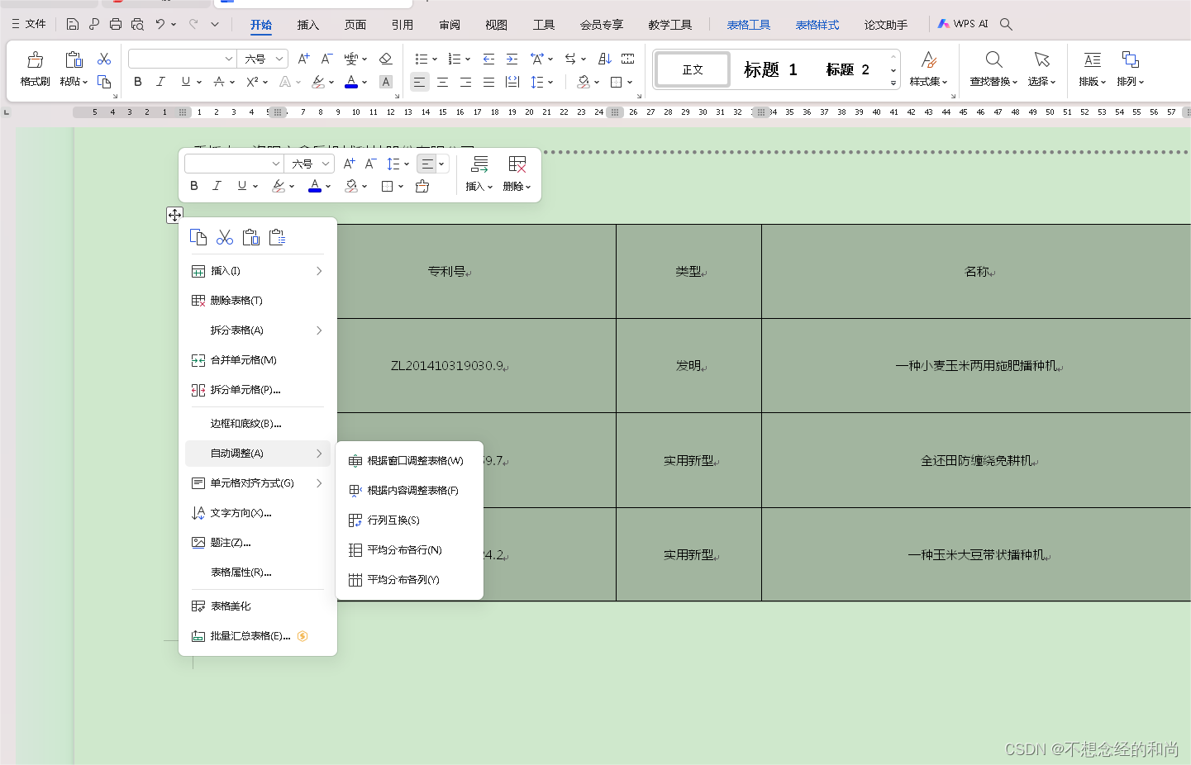Screen dimensions: 1191x765
Task: Apply the 正文 style
Action: pyautogui.click(x=693, y=69)
